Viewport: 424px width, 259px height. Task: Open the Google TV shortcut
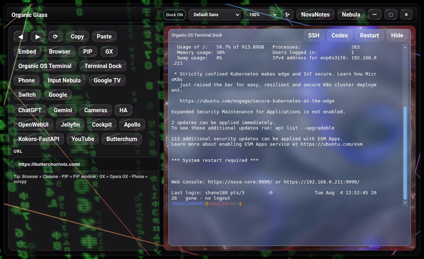tap(107, 80)
